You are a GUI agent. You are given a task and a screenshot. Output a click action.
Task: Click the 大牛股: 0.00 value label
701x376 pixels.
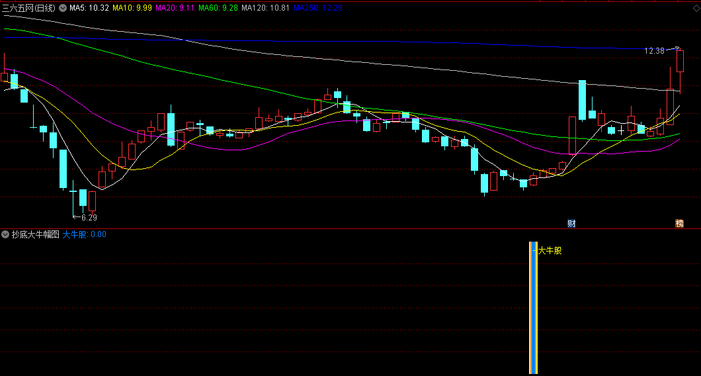tap(85, 234)
